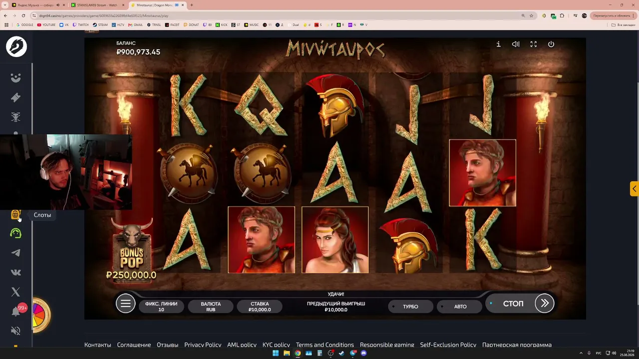Click the balance amount ₽900,973.45

[x=138, y=52]
